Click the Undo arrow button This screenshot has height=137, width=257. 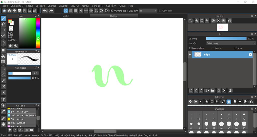click(x=45, y=11)
